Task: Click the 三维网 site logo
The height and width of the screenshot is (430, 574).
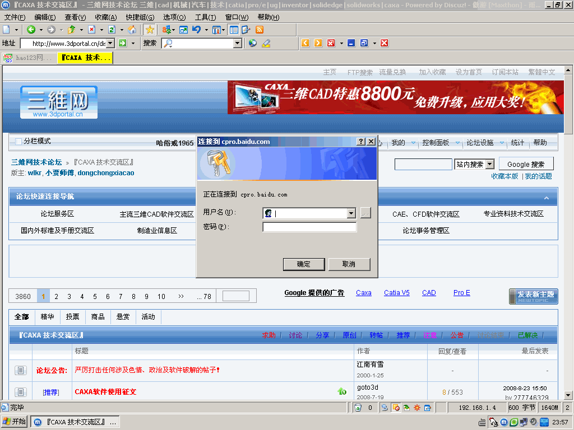Action: coord(59,102)
